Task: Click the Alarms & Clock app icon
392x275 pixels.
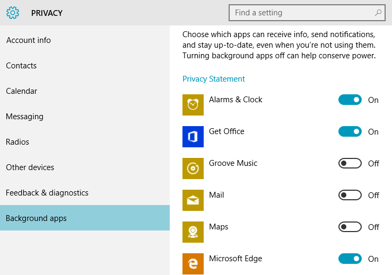Action: coord(193,105)
